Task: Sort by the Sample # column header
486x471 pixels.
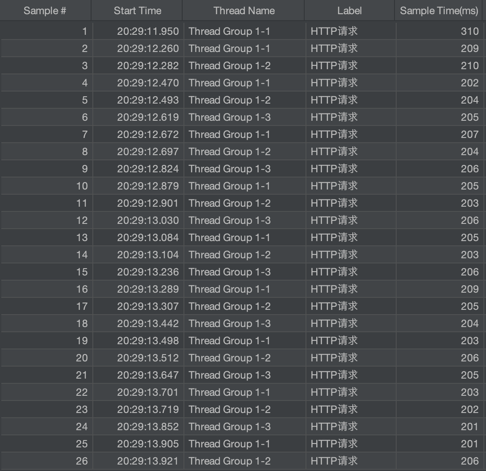Action: (x=45, y=11)
